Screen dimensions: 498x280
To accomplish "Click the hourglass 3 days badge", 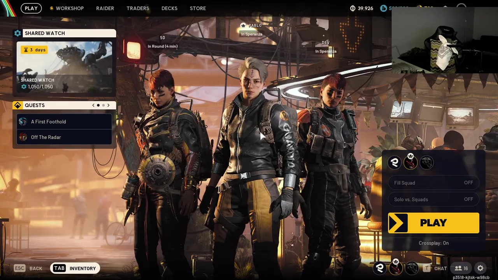I will pyautogui.click(x=34, y=50).
